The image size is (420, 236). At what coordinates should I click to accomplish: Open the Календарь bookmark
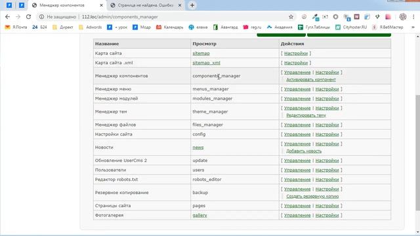[x=169, y=27]
